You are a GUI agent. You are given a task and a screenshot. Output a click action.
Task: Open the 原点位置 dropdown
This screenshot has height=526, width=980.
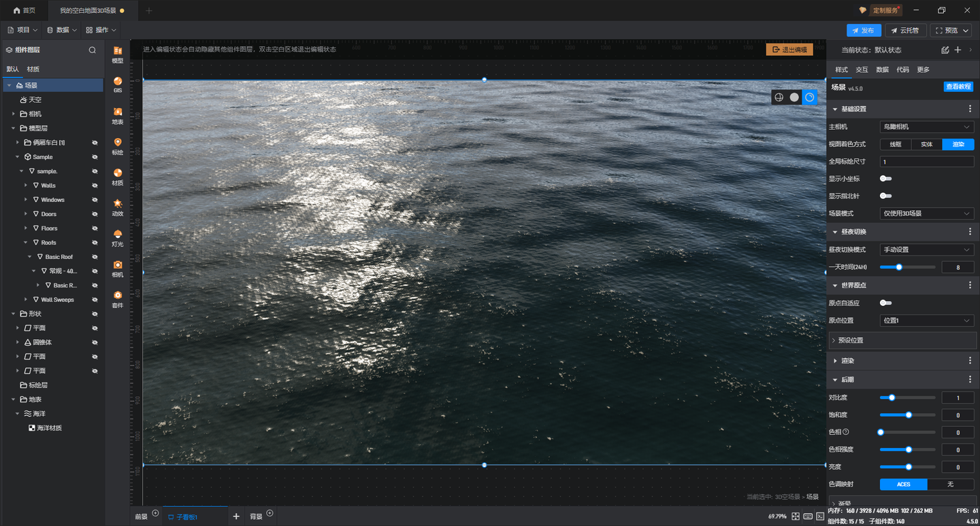927,320
